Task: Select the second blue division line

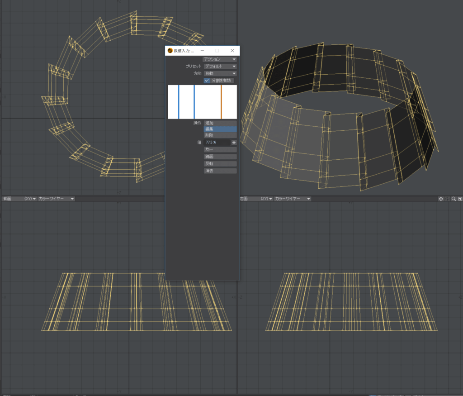Action: coord(194,102)
